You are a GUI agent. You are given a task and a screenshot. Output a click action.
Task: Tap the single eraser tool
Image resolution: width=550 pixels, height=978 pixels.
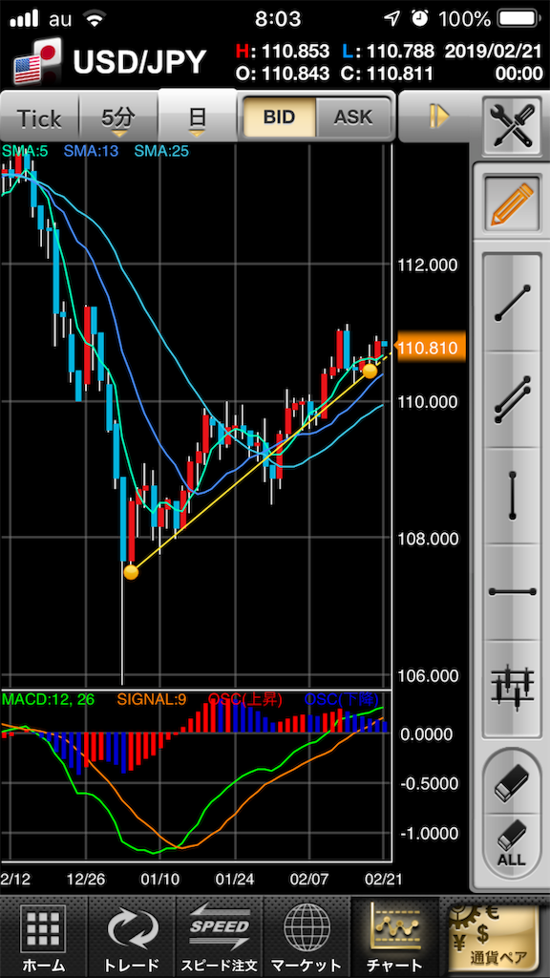512,783
